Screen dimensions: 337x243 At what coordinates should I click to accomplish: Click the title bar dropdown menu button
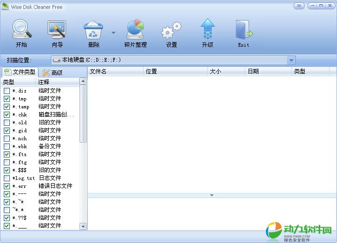(x=299, y=6)
